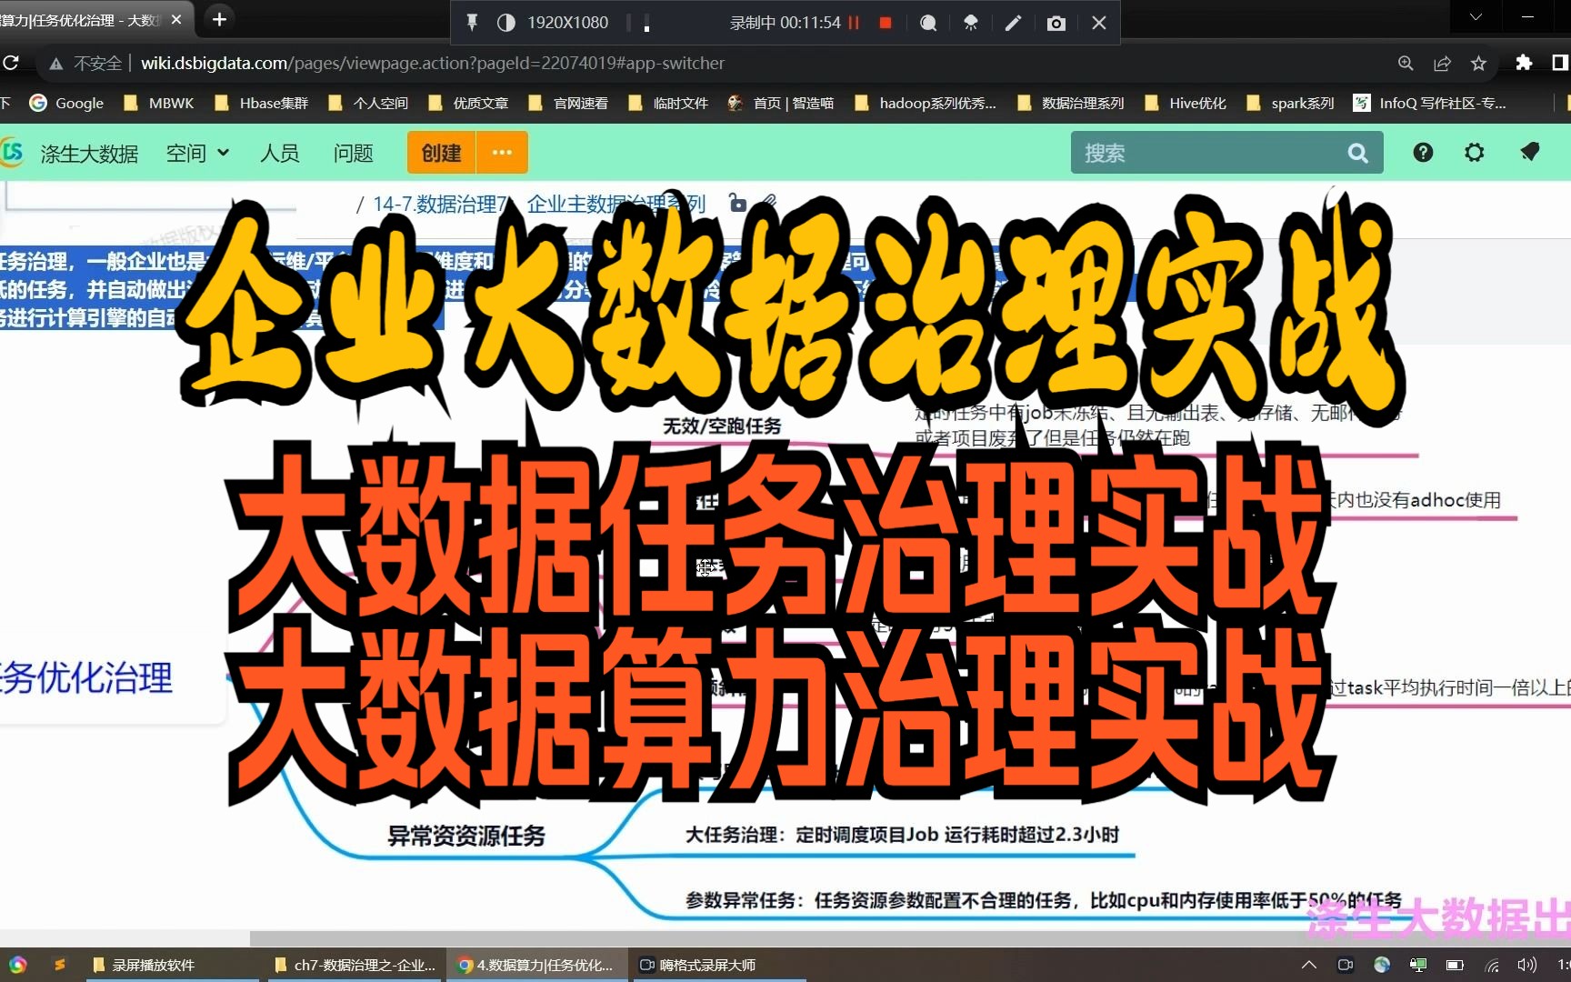The width and height of the screenshot is (1571, 982).
Task: Click the horizontal page scrollbar
Action: click(x=909, y=938)
